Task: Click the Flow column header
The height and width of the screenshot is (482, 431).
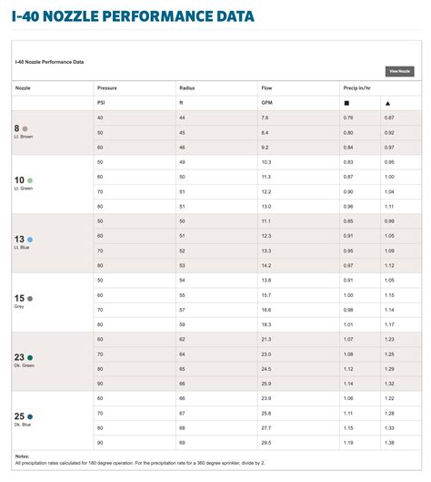Action: coord(266,87)
